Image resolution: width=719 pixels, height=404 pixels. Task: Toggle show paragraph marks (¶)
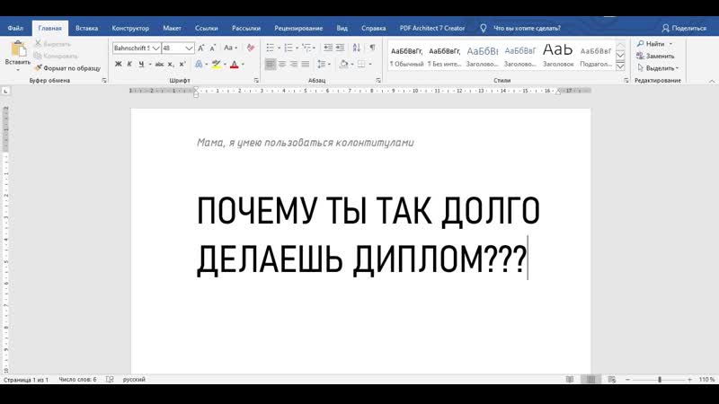click(x=372, y=48)
